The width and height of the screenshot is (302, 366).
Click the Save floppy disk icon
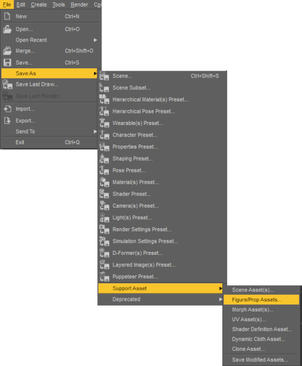point(7,63)
